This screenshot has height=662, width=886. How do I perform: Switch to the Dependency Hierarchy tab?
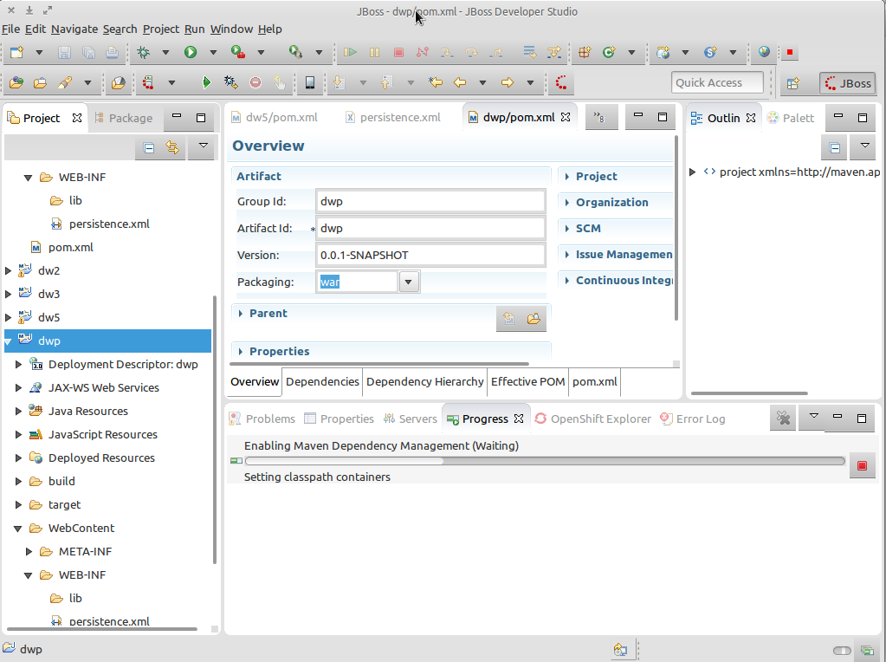pos(424,381)
